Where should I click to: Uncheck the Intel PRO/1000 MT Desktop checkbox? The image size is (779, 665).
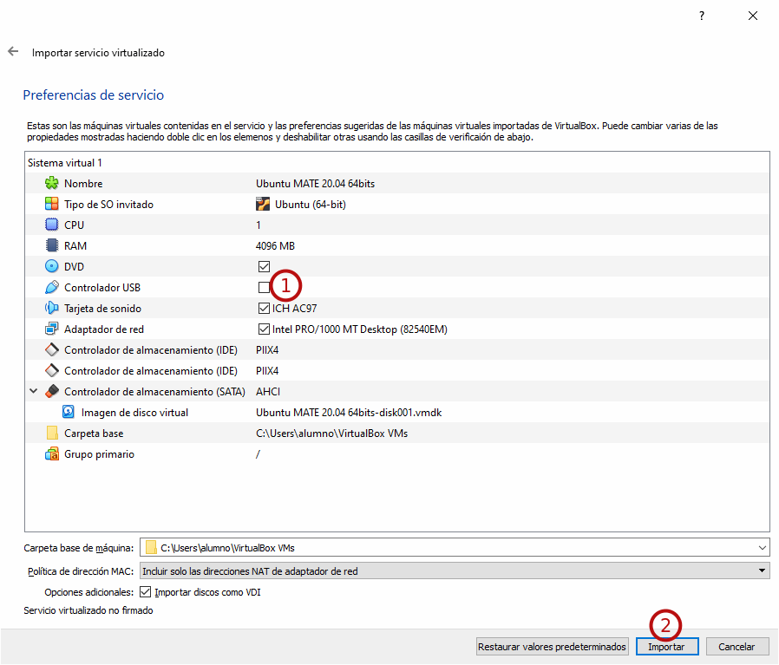264,329
